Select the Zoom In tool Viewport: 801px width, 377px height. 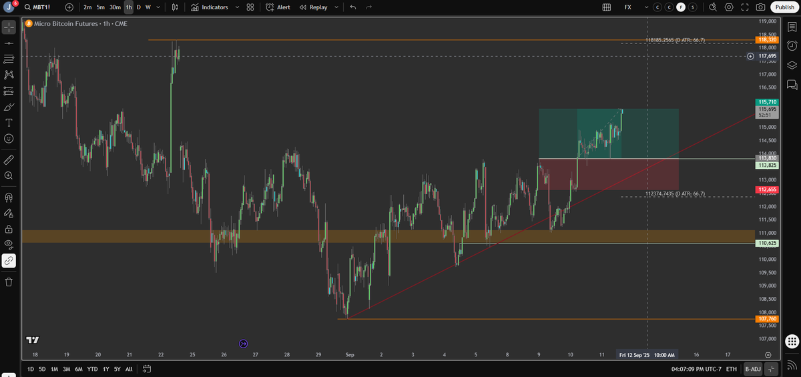coord(9,175)
